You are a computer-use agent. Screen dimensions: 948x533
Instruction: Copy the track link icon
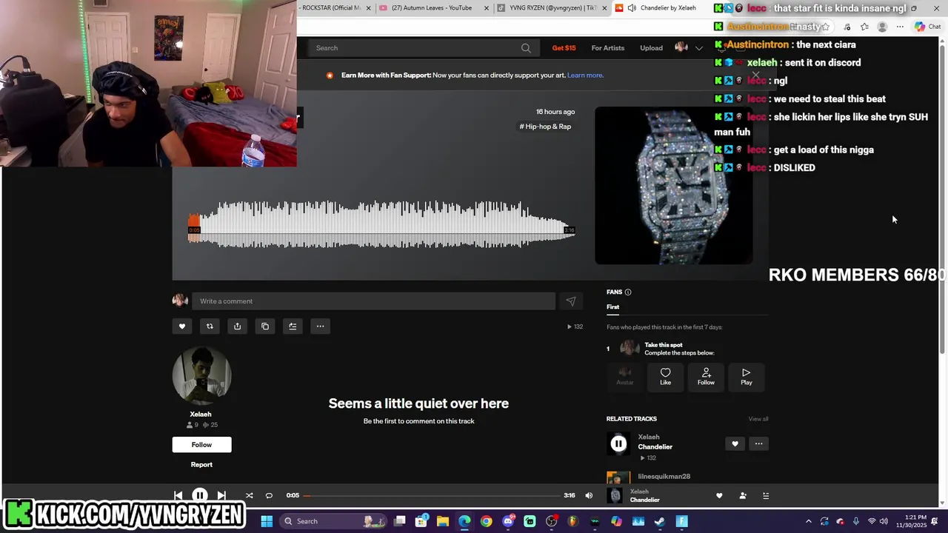[265, 326]
